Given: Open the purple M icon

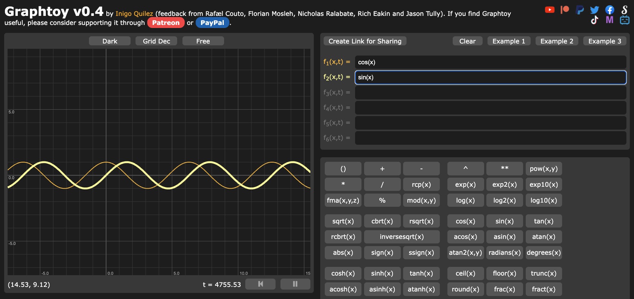Looking at the screenshot, I should pyautogui.click(x=609, y=20).
